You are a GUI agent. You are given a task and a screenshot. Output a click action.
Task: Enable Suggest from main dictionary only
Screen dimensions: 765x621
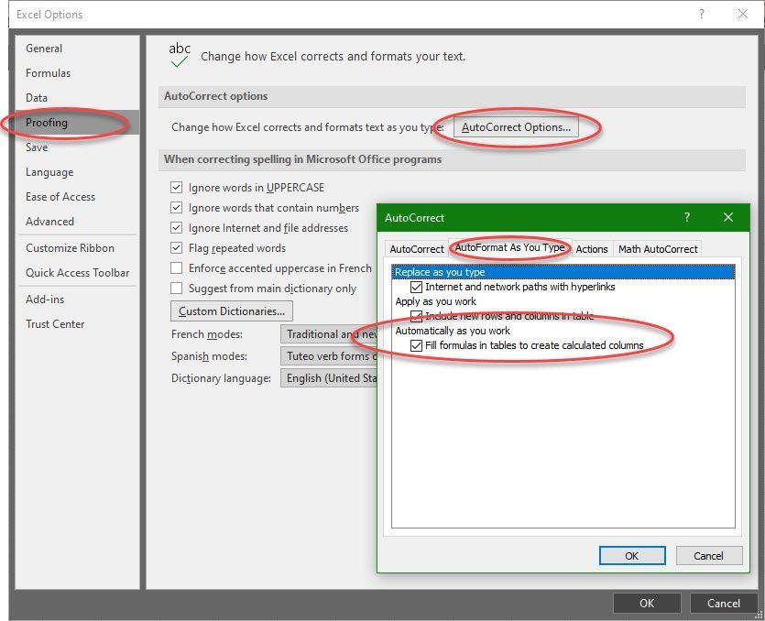[176, 289]
